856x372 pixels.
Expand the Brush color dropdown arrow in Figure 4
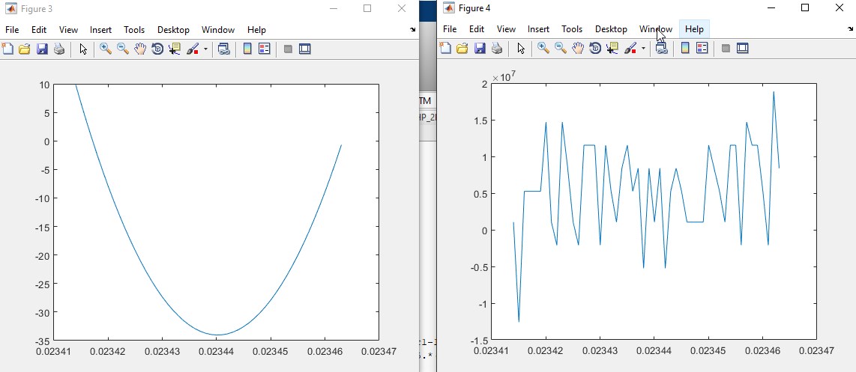pos(643,49)
